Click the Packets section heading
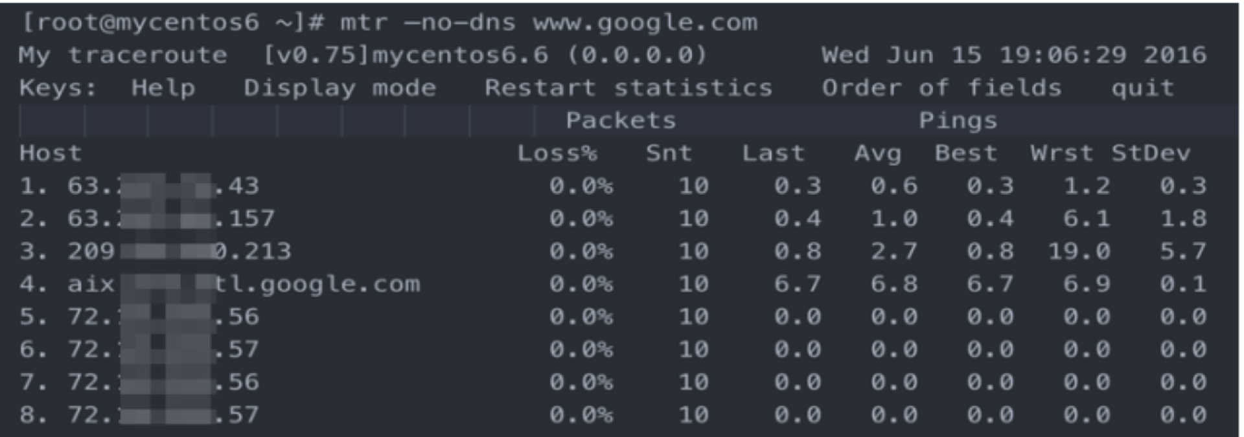This screenshot has height=437, width=1244. (621, 120)
